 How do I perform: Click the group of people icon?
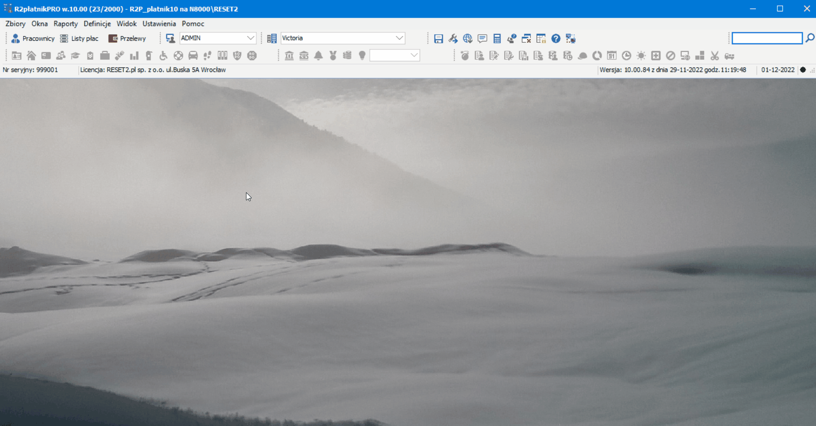61,56
